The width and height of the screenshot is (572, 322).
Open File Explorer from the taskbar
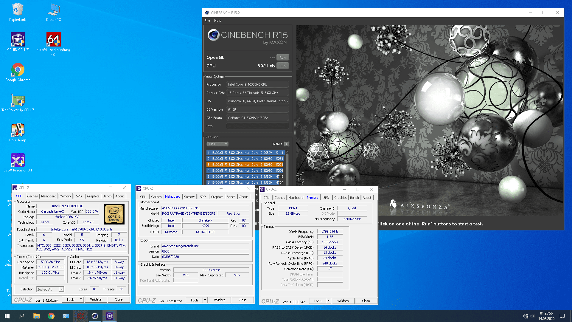coord(36,316)
